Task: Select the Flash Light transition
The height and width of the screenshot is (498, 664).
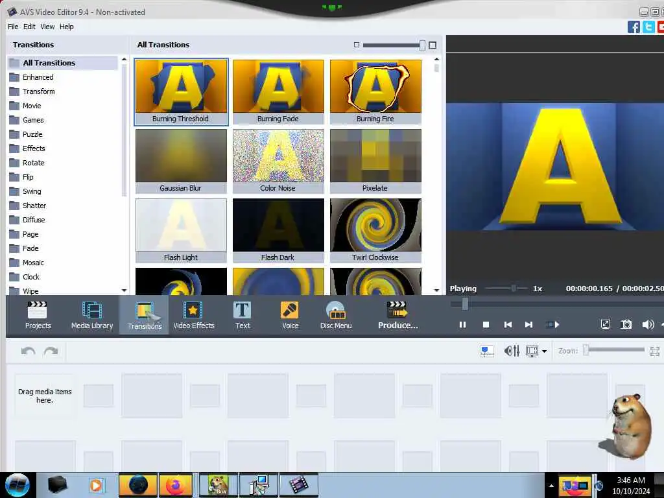Action: tap(181, 231)
